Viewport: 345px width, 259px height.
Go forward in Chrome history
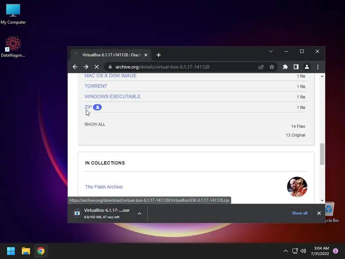(x=86, y=67)
